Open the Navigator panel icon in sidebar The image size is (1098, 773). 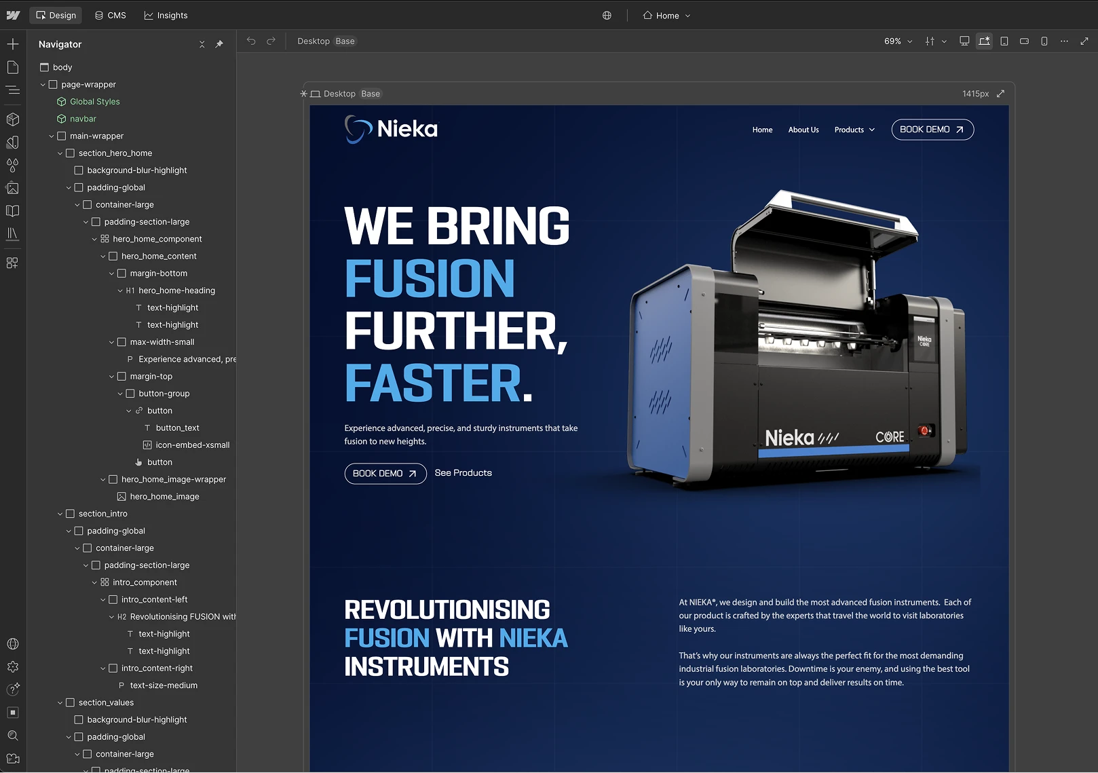tap(13, 90)
